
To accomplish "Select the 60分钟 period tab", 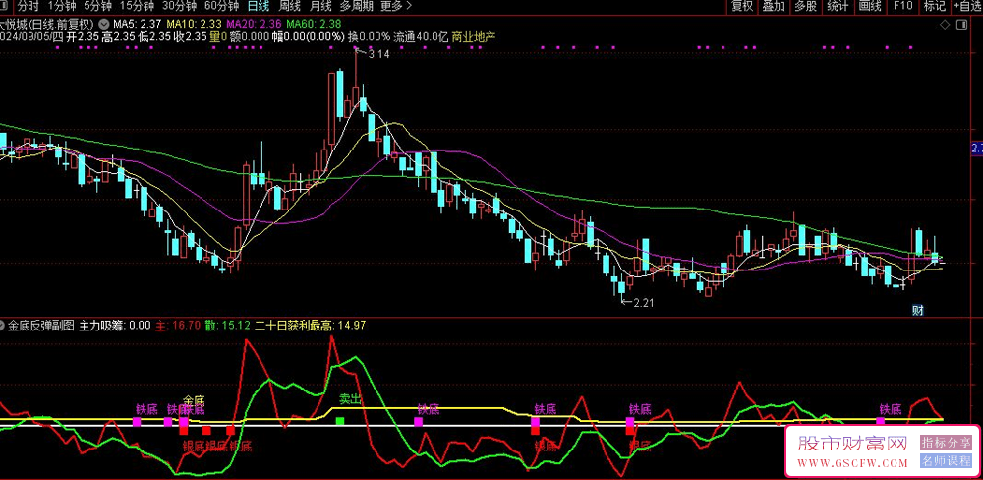I will [221, 6].
